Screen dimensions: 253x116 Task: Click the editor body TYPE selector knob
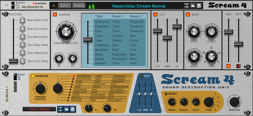pos(211,57)
